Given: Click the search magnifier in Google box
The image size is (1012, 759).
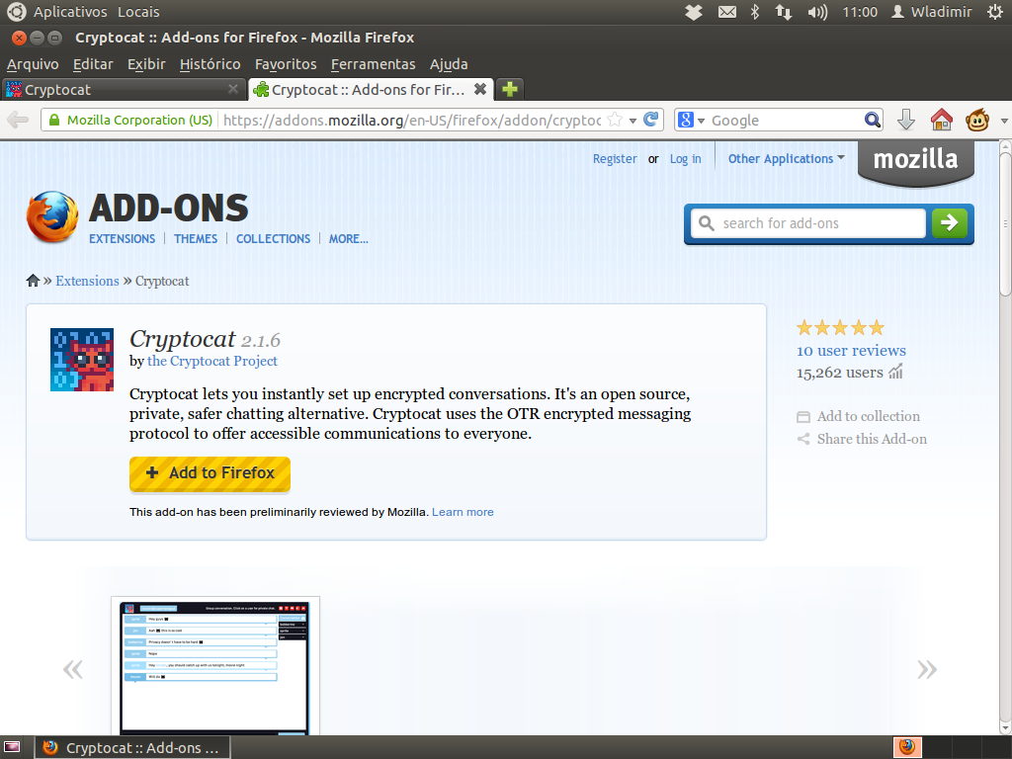Looking at the screenshot, I should point(872,120).
